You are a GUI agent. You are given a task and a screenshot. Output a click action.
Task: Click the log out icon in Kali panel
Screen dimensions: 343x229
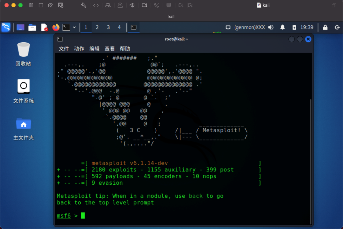coord(337,28)
